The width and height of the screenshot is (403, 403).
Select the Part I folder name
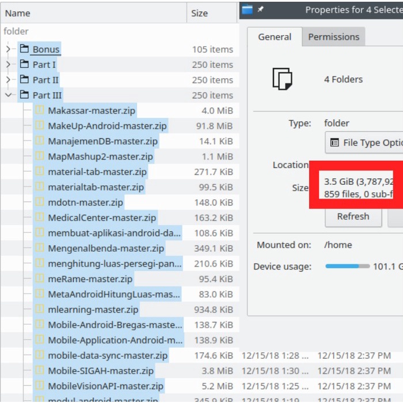[x=44, y=64]
